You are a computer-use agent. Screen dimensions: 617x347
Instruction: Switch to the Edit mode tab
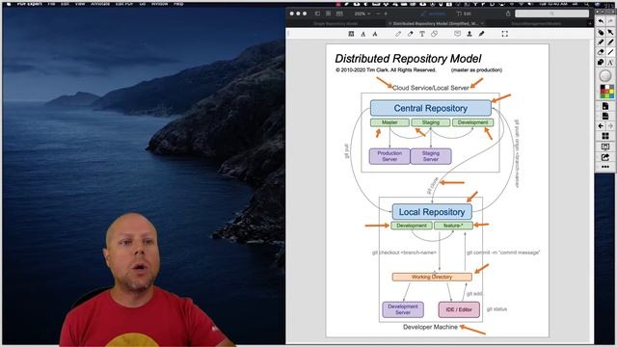pos(464,13)
